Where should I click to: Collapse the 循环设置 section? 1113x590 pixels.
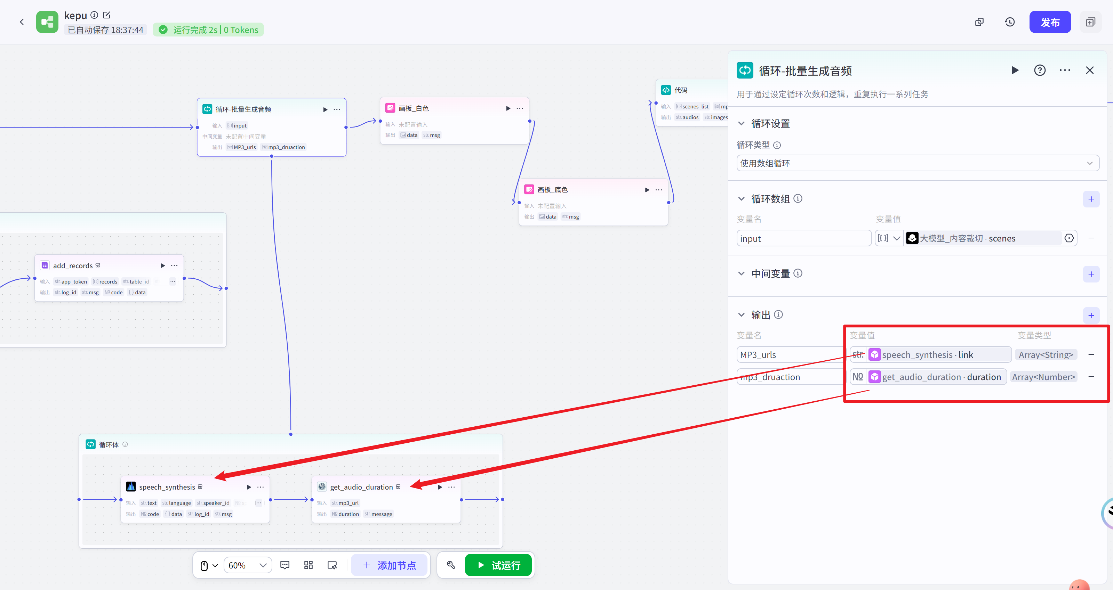742,123
